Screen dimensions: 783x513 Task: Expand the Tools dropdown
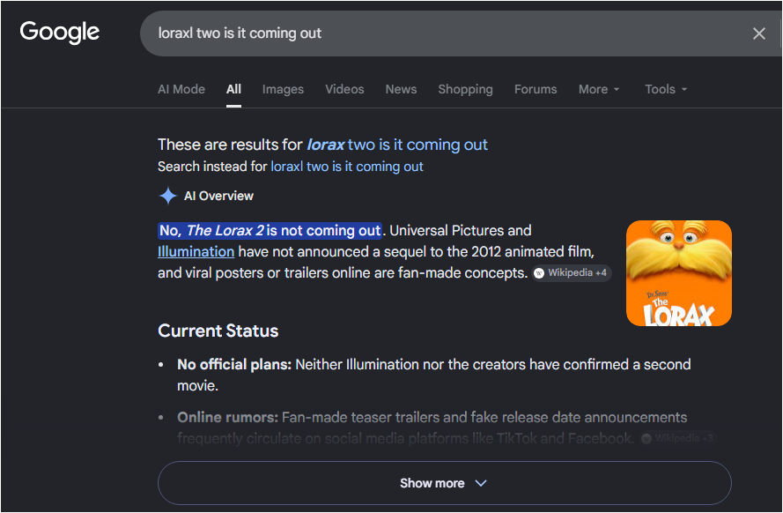[666, 89]
